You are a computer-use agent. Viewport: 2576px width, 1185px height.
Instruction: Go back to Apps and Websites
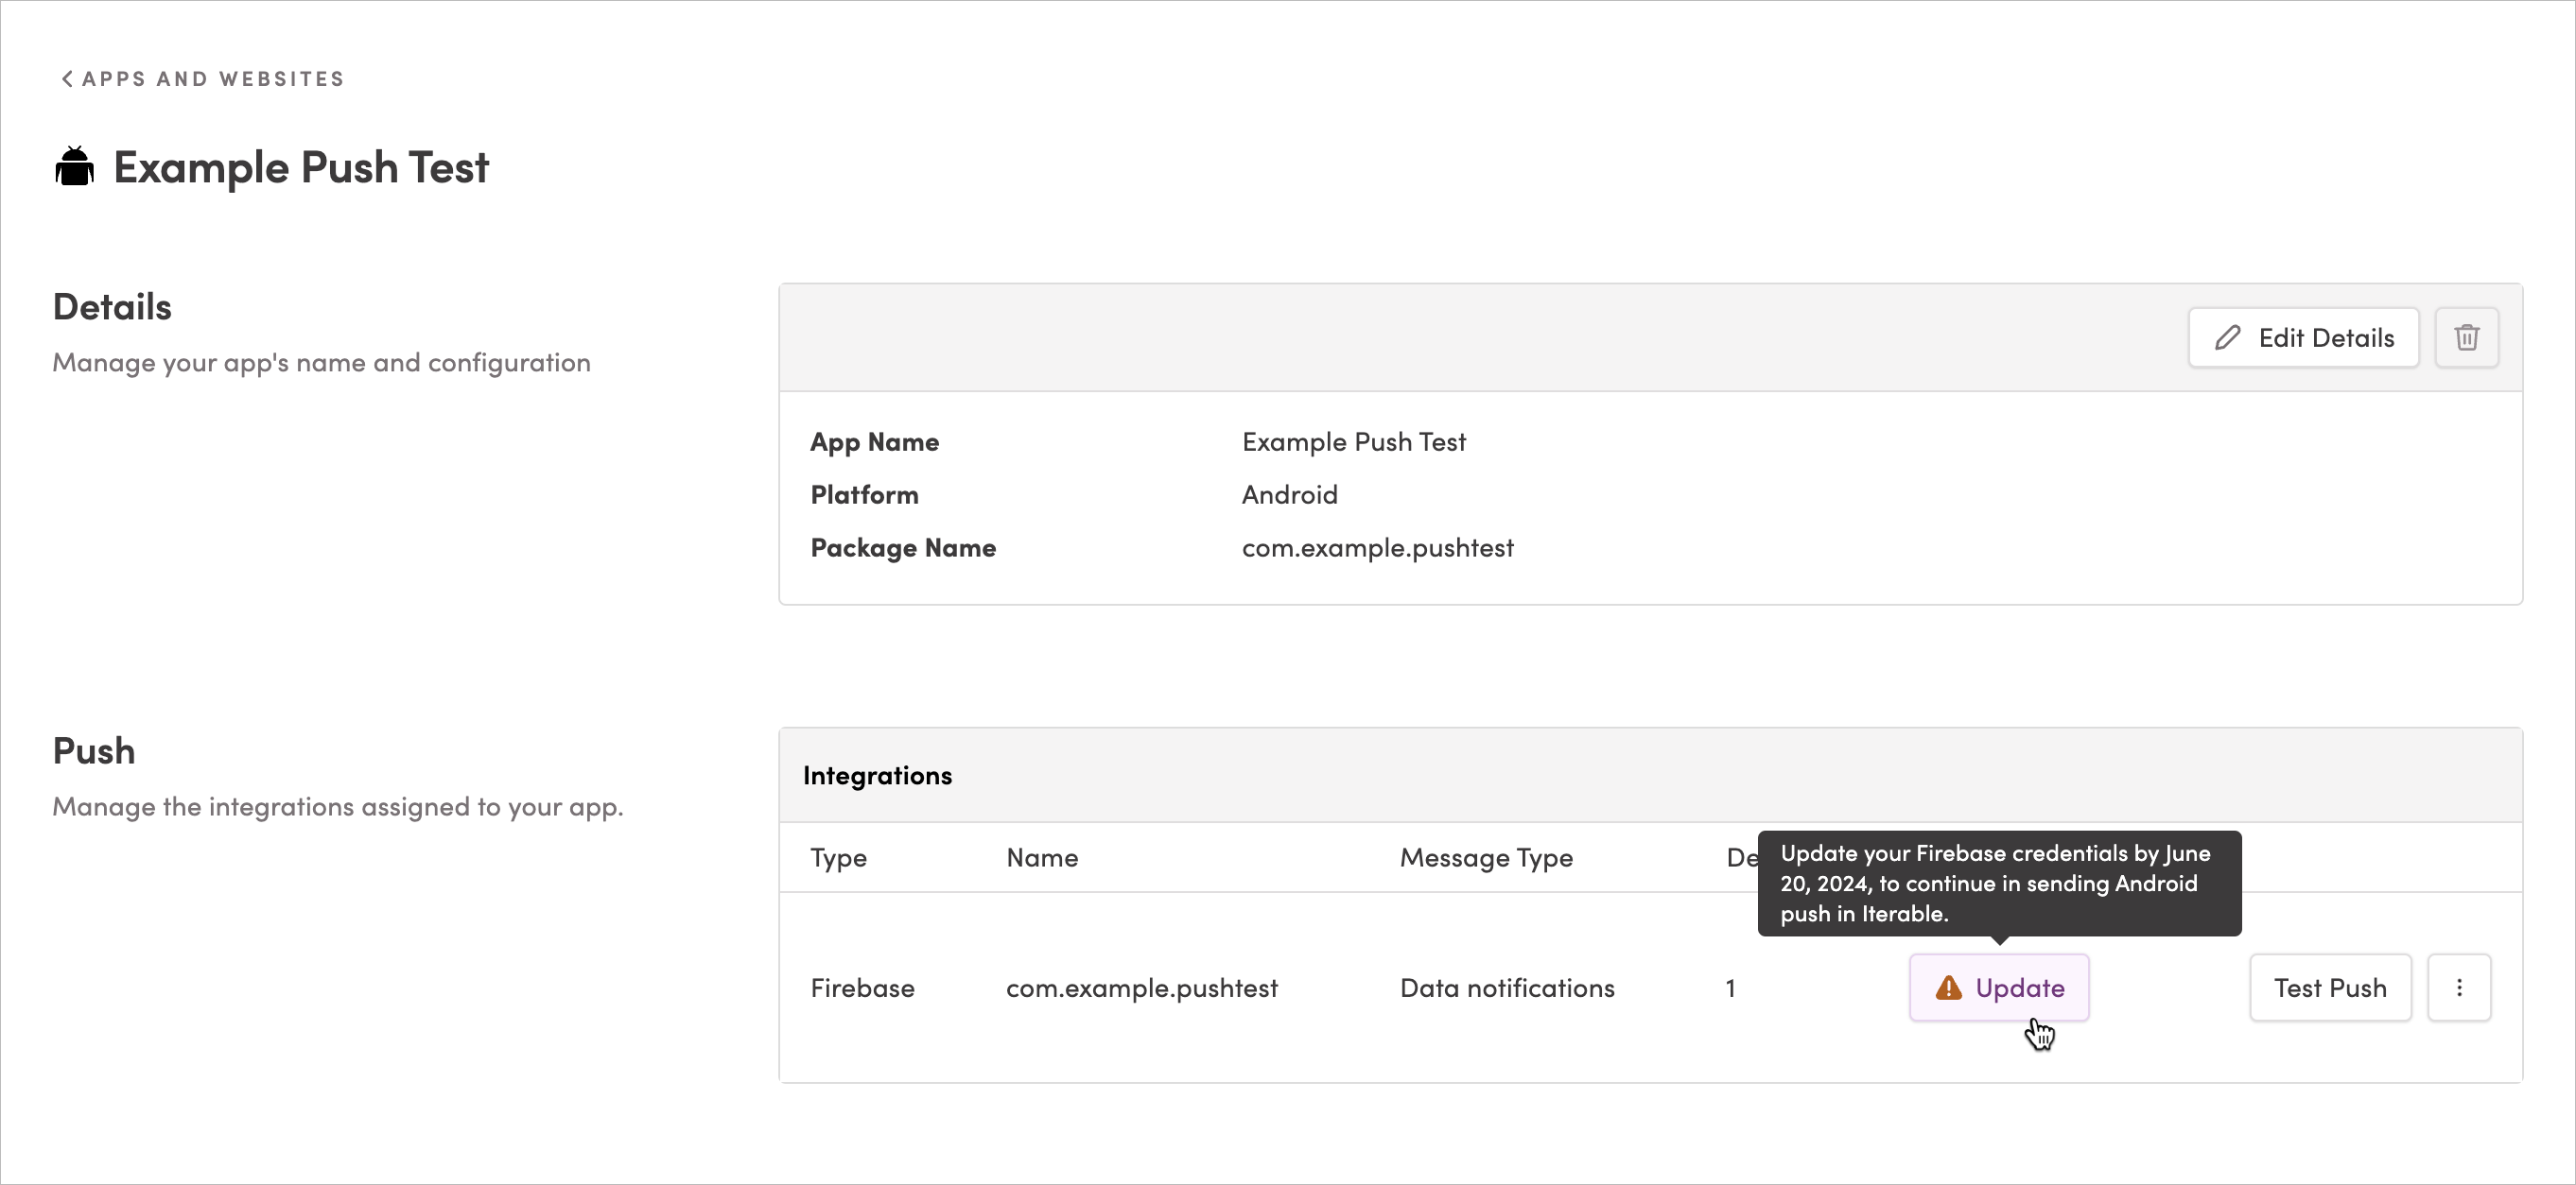[203, 79]
